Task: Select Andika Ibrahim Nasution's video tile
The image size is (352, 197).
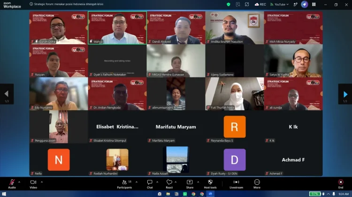Action: [x=235, y=28]
